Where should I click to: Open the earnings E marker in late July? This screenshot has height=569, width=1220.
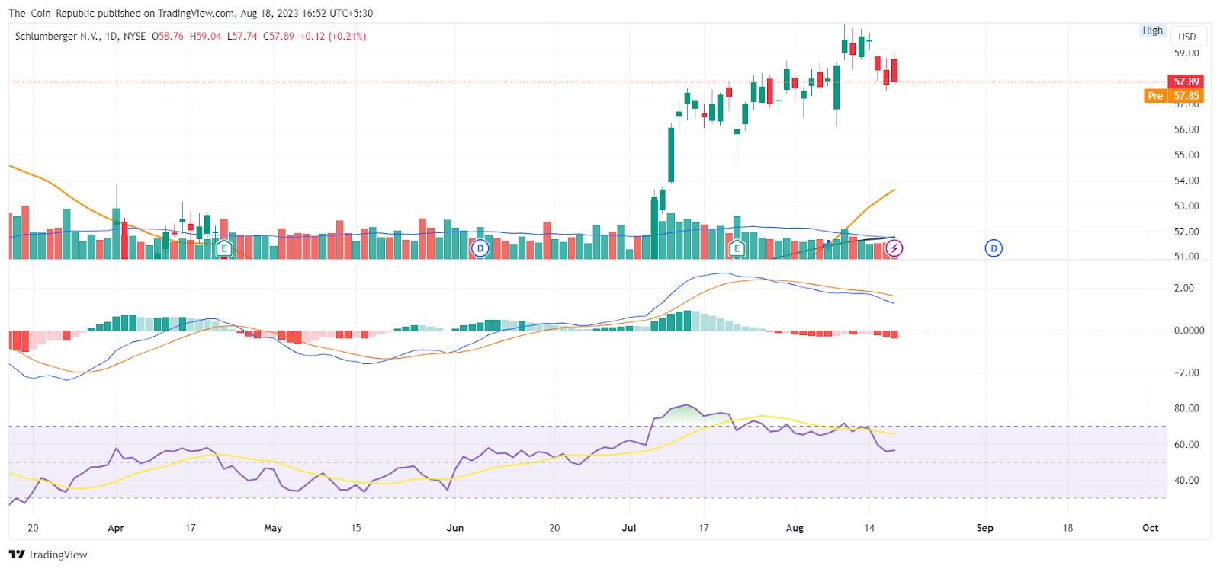tap(737, 248)
